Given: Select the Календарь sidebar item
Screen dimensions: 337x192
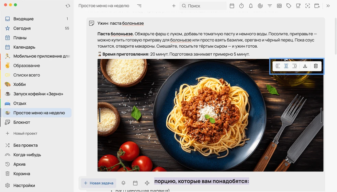Looking at the screenshot, I should pos(37,47).
